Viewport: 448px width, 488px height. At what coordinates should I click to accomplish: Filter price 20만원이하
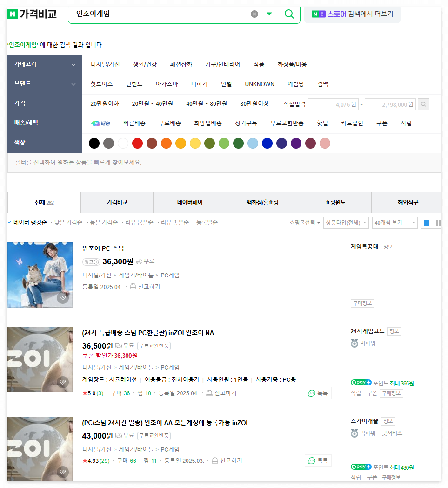point(105,103)
